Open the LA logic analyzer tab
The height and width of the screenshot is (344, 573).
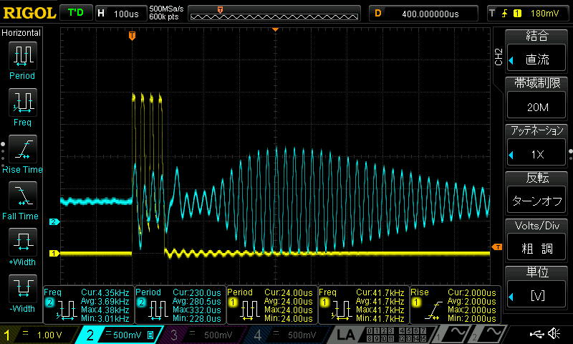[346, 335]
